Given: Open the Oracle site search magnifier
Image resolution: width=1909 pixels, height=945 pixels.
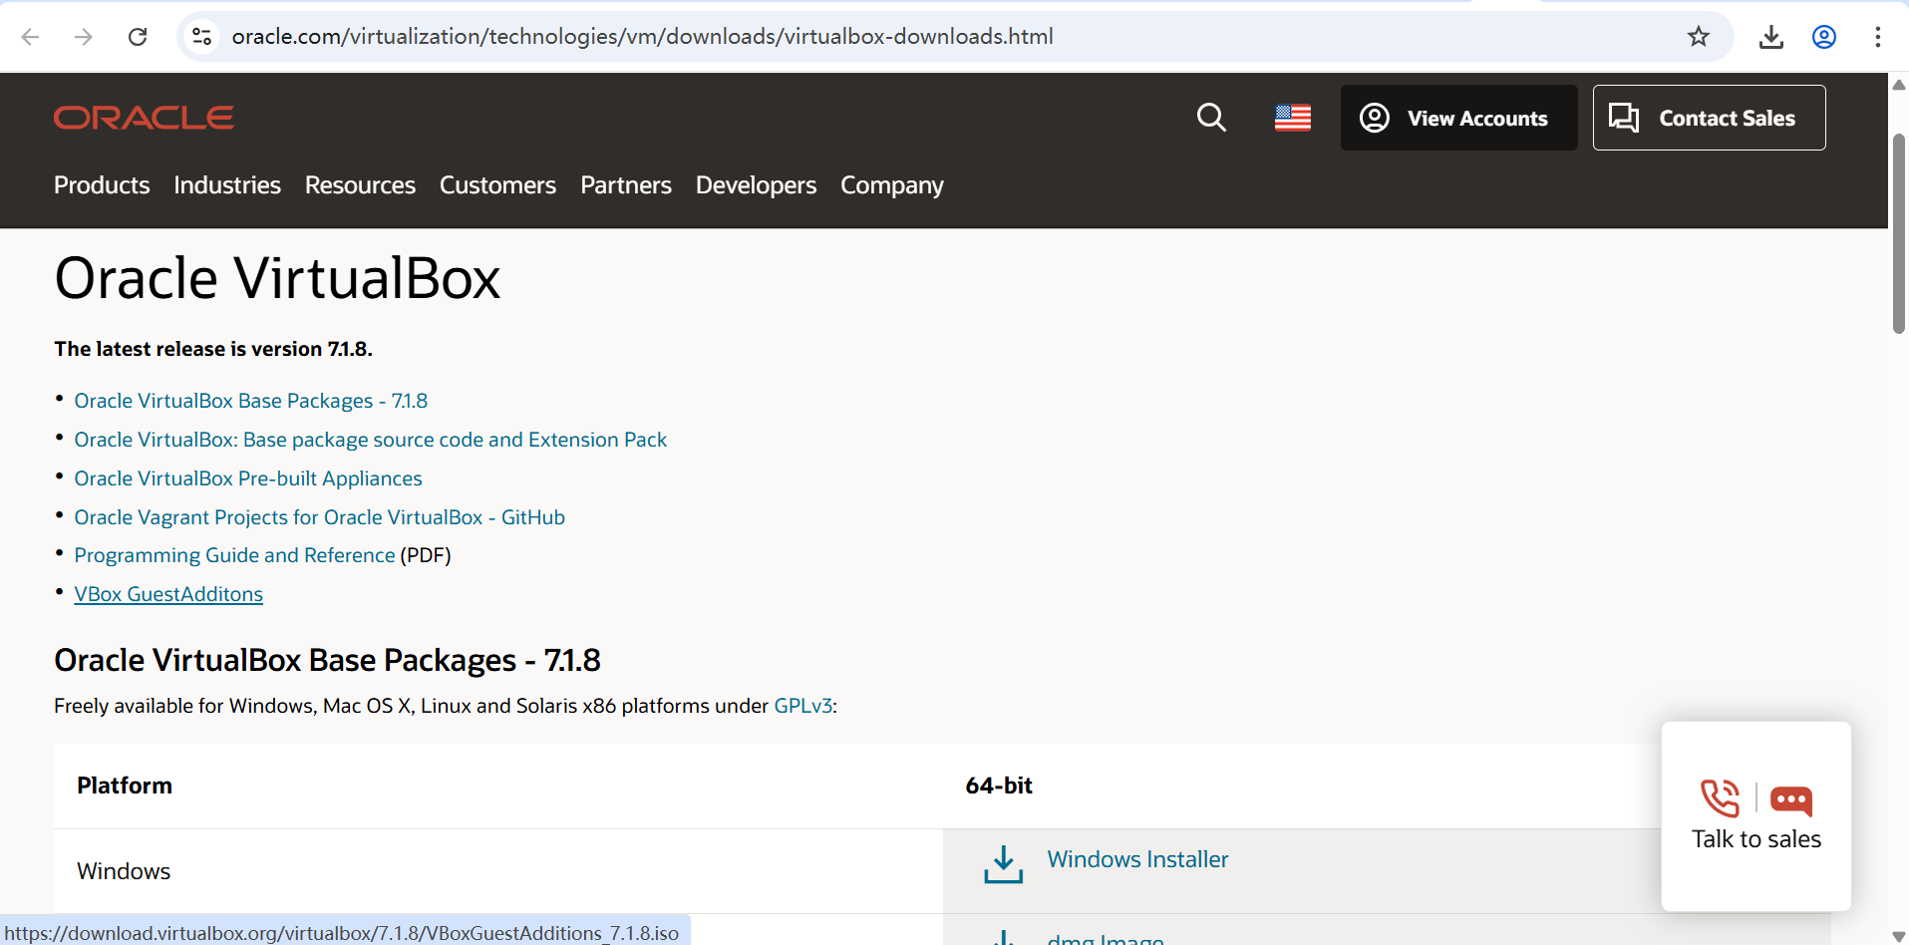Looking at the screenshot, I should point(1211,118).
